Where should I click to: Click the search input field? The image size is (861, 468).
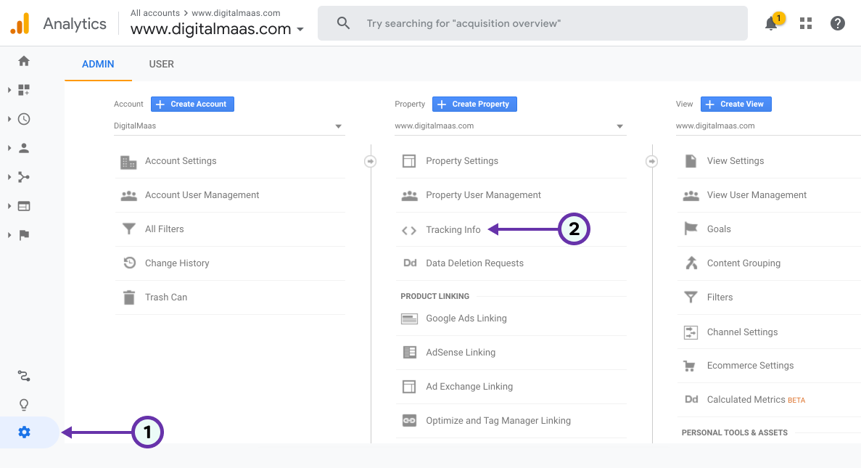click(x=532, y=23)
